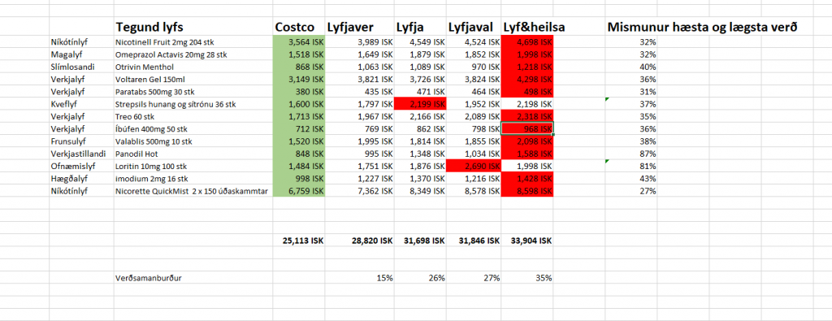The width and height of the screenshot is (832, 321).
Task: Select the Magalyf category cell
Action: pyautogui.click(x=81, y=54)
